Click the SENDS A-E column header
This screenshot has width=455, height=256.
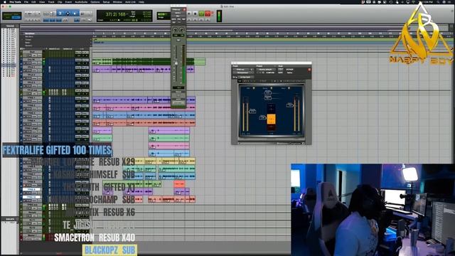(x=68, y=49)
